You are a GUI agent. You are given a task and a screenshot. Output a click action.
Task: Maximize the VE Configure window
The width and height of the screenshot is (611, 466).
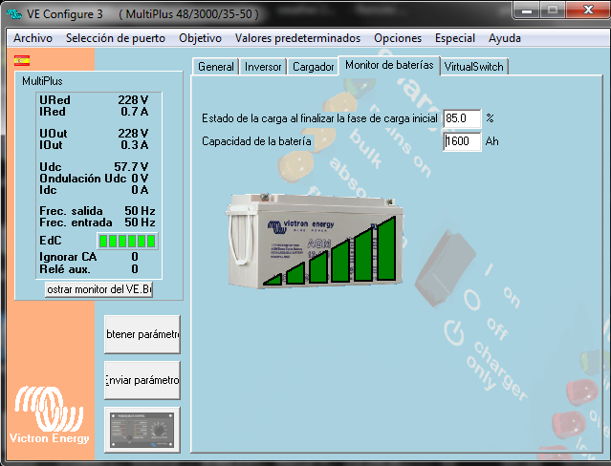[553, 11]
